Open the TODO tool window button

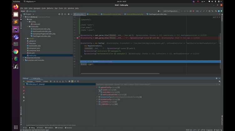point(40,128)
